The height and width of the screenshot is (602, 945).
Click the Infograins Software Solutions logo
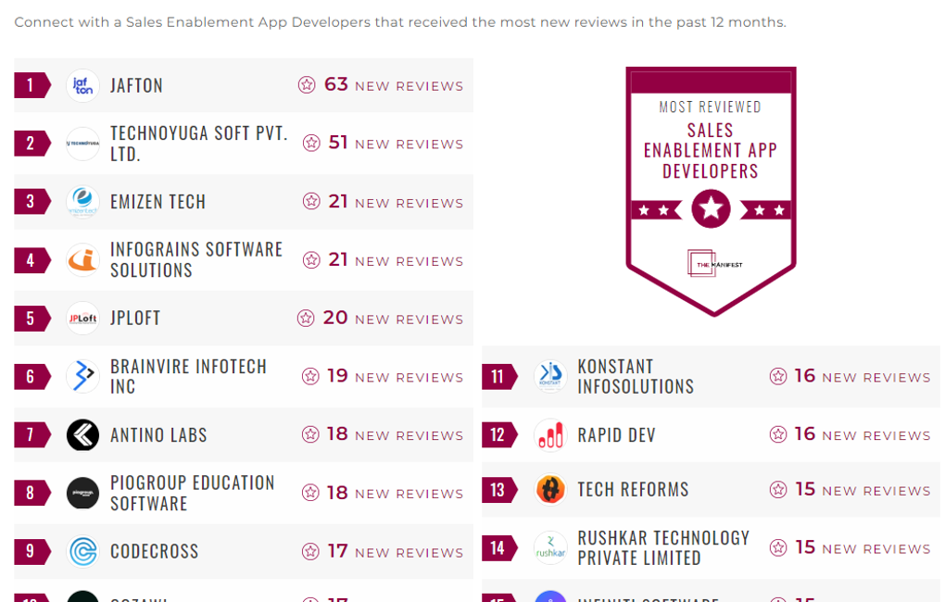click(83, 260)
